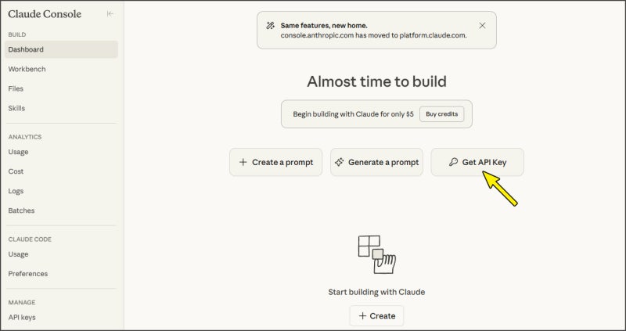Click the plus icon in Create a prompt
This screenshot has width=626, height=331.
[x=243, y=162]
